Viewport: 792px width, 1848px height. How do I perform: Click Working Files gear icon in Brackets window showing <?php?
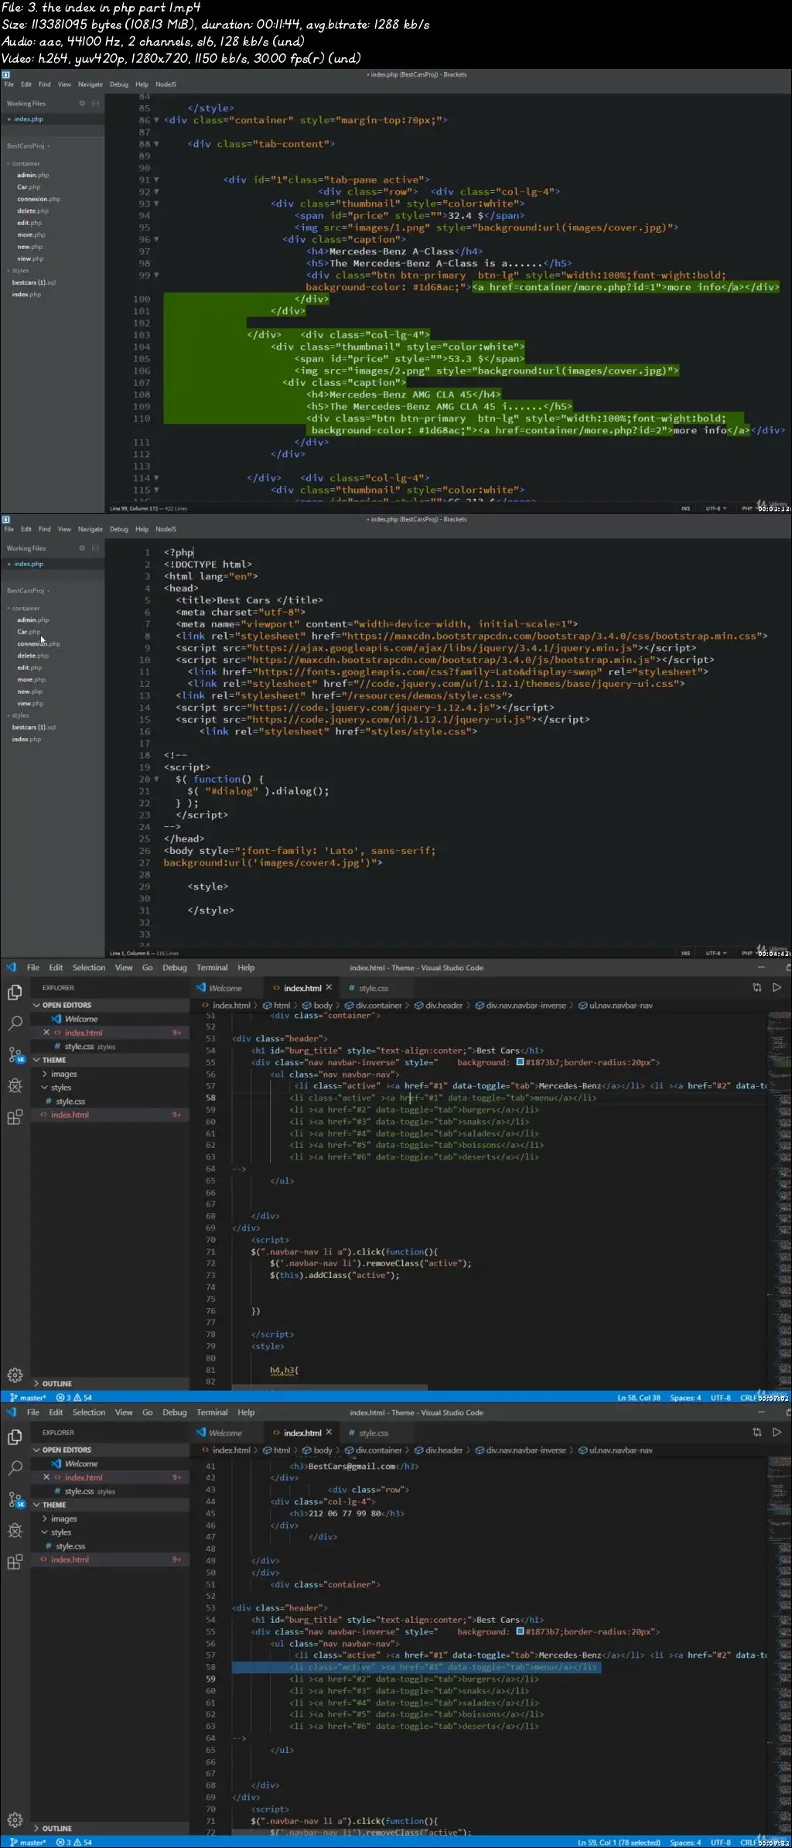[x=82, y=548]
